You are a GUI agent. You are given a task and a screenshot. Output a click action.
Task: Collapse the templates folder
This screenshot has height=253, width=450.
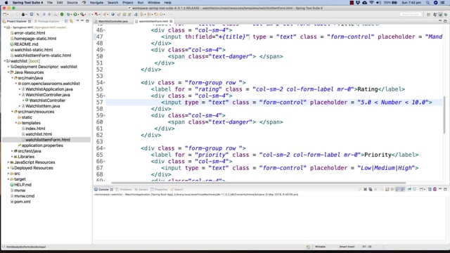[x=15, y=123]
